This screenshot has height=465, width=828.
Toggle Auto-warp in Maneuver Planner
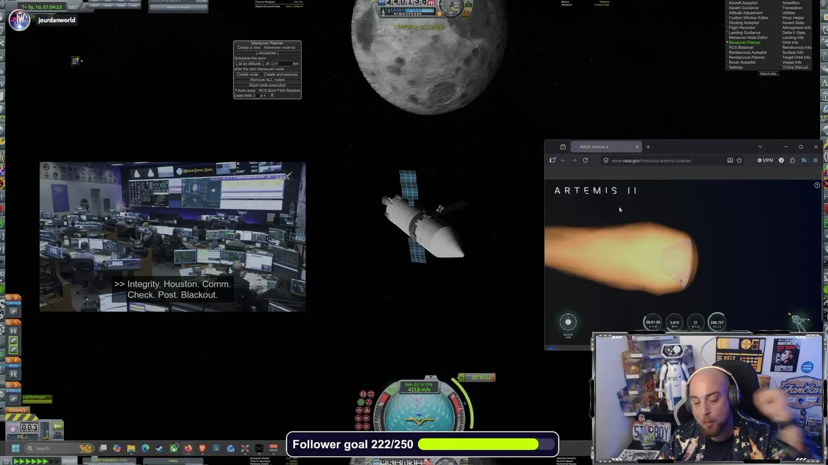coord(245,90)
